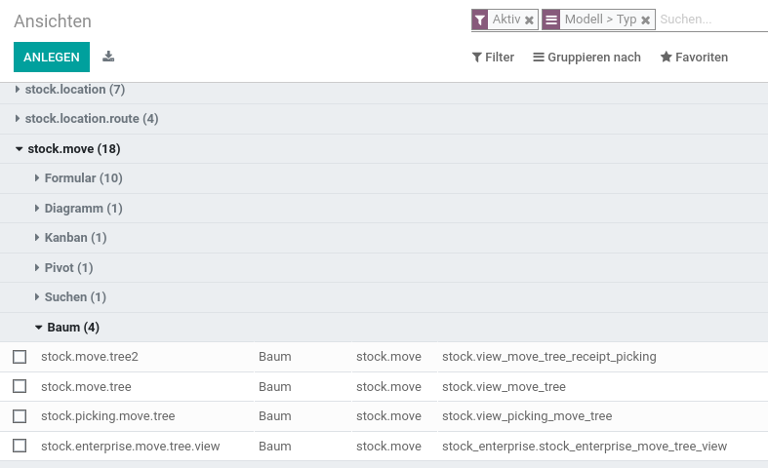Tick checkbox for stock.move.tree row
The height and width of the screenshot is (468, 768).
[x=20, y=386]
